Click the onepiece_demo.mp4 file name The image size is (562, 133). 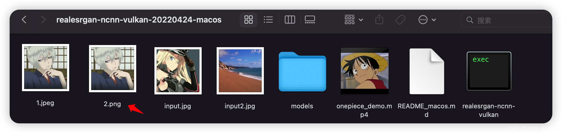tap(364, 110)
